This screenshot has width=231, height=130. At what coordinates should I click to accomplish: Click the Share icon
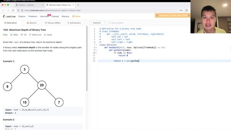(x=45, y=35)
